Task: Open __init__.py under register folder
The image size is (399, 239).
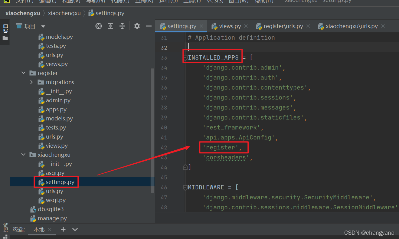Action: pos(59,91)
